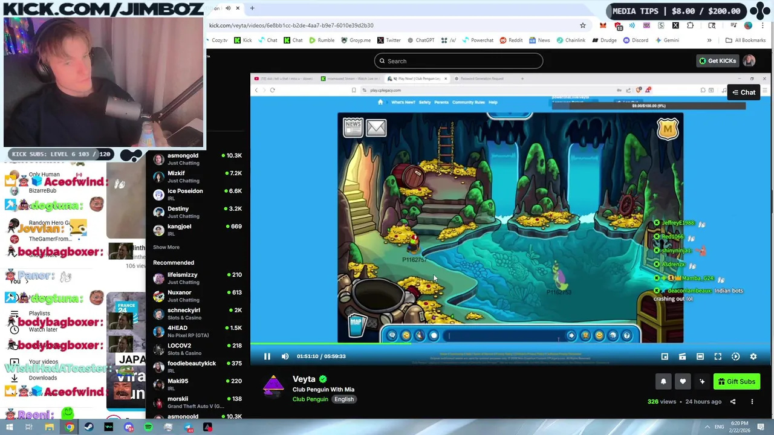The width and height of the screenshot is (774, 435).
Task: Open ChatGPT bookmark
Action: pyautogui.click(x=421, y=40)
